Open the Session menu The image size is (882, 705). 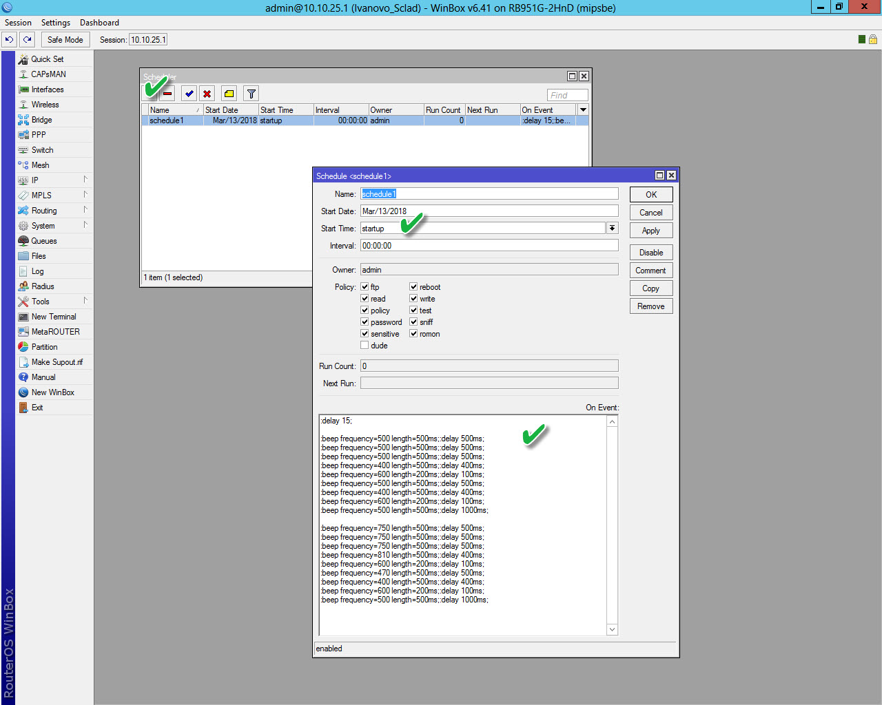tap(18, 23)
